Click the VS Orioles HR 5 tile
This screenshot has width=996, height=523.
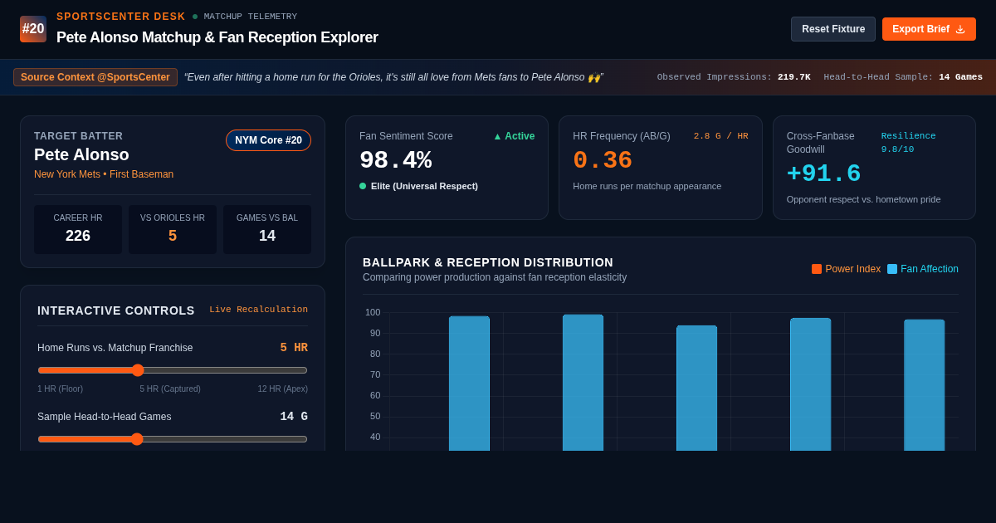173,229
